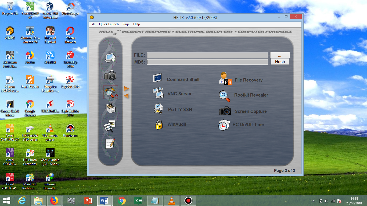Click inside the FILE input field

(207, 55)
